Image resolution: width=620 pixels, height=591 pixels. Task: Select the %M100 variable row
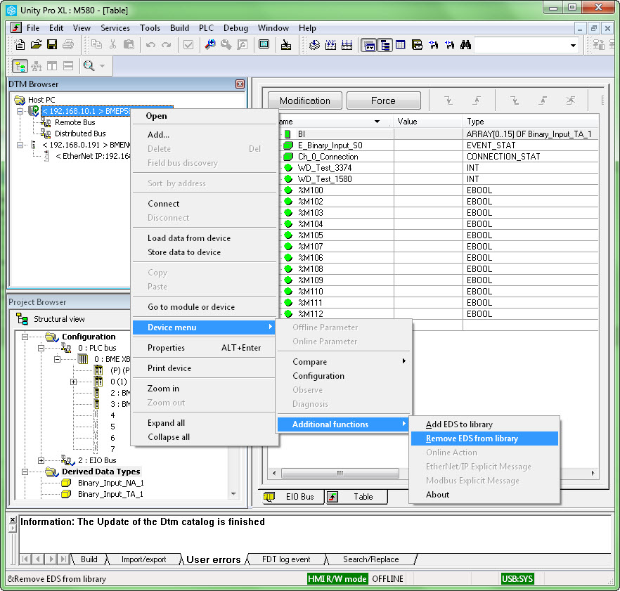pos(439,190)
